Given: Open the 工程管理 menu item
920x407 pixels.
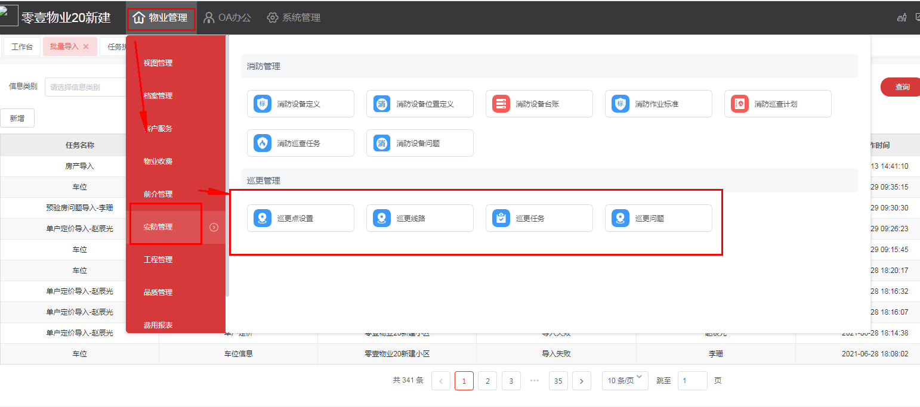Looking at the screenshot, I should tap(158, 260).
